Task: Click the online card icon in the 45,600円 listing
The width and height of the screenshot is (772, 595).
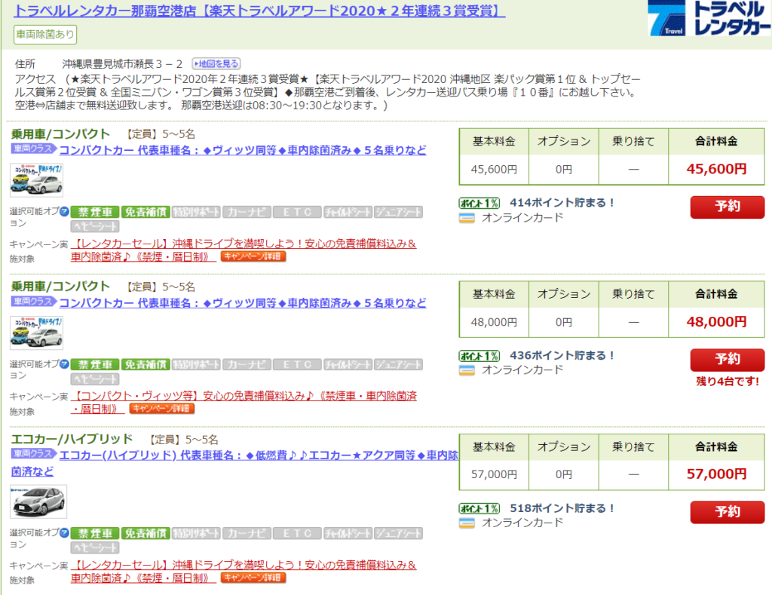Action: 467,218
